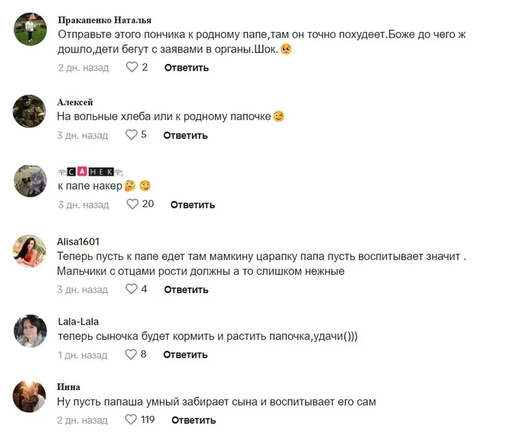Click the cat avatar of САНЕК

pos(30,181)
